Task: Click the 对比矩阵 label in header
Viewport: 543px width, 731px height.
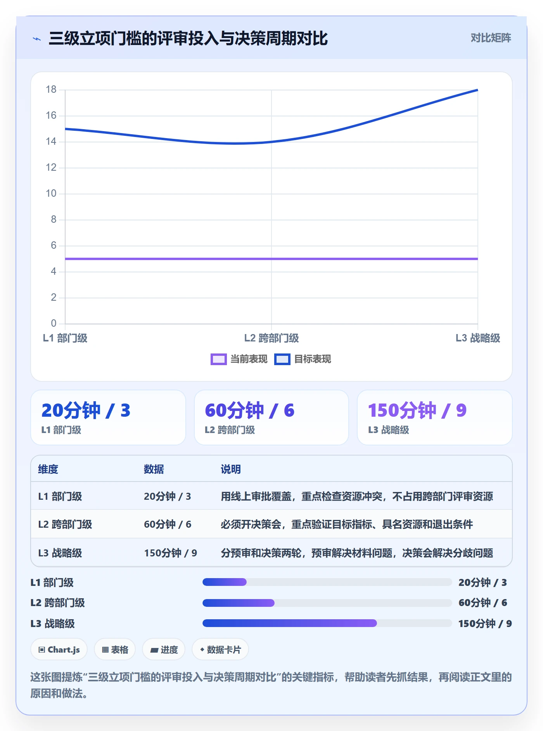Action: 491,38
